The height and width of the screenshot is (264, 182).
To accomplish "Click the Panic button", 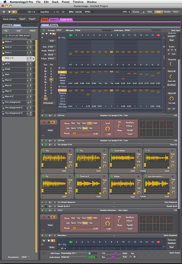I will [x=150, y=12].
